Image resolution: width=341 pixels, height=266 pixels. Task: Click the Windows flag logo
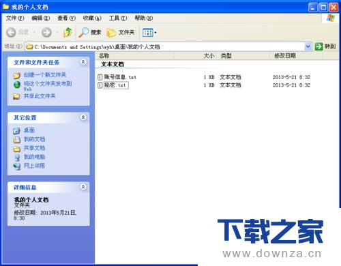pyautogui.click(x=331, y=18)
